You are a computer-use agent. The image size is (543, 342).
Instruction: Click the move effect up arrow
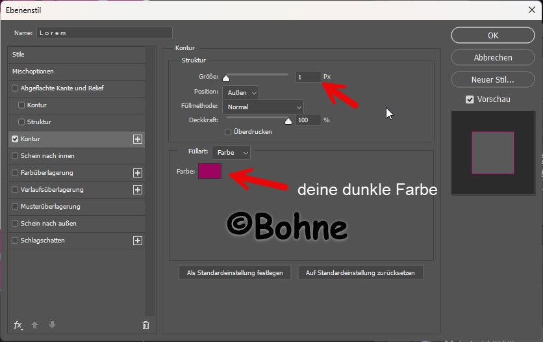36,325
